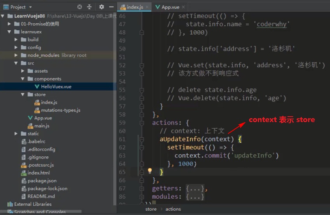Open .gitignore file
The image size is (330, 215).
click(38, 157)
